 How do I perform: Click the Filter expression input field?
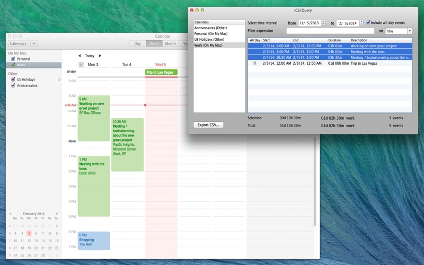[x=330, y=31]
